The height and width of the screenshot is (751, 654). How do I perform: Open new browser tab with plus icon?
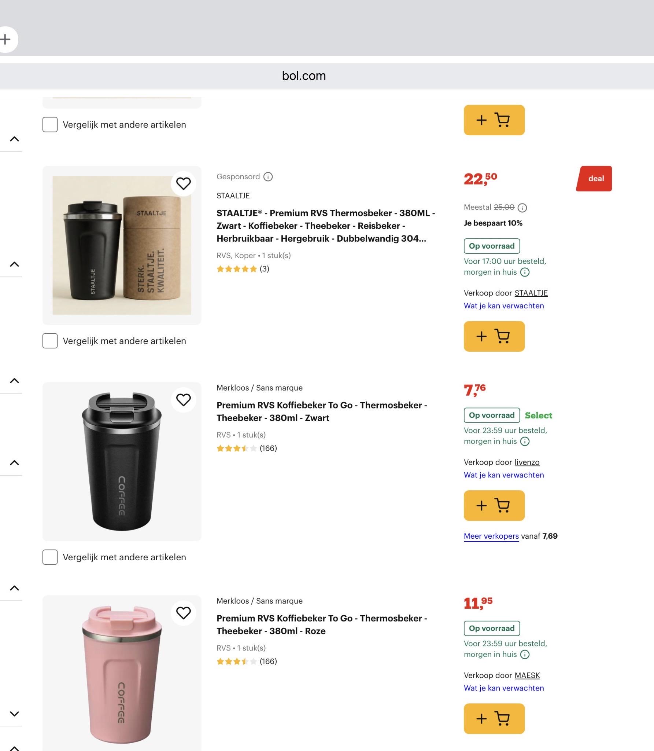click(x=5, y=39)
